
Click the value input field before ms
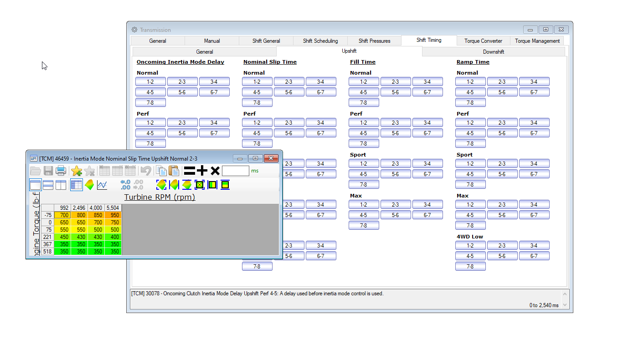pyautogui.click(x=235, y=171)
